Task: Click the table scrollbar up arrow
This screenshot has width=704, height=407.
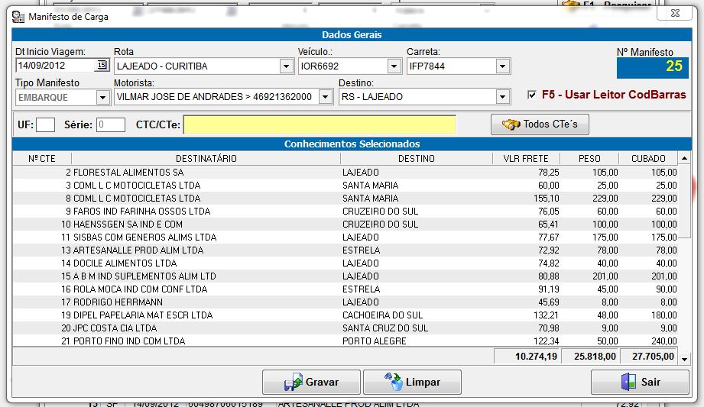Action: [684, 158]
